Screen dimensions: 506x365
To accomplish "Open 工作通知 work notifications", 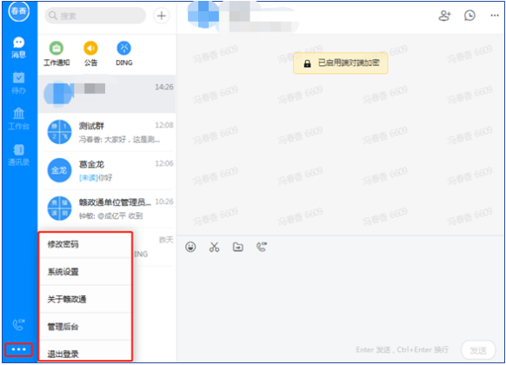I will coord(57,54).
